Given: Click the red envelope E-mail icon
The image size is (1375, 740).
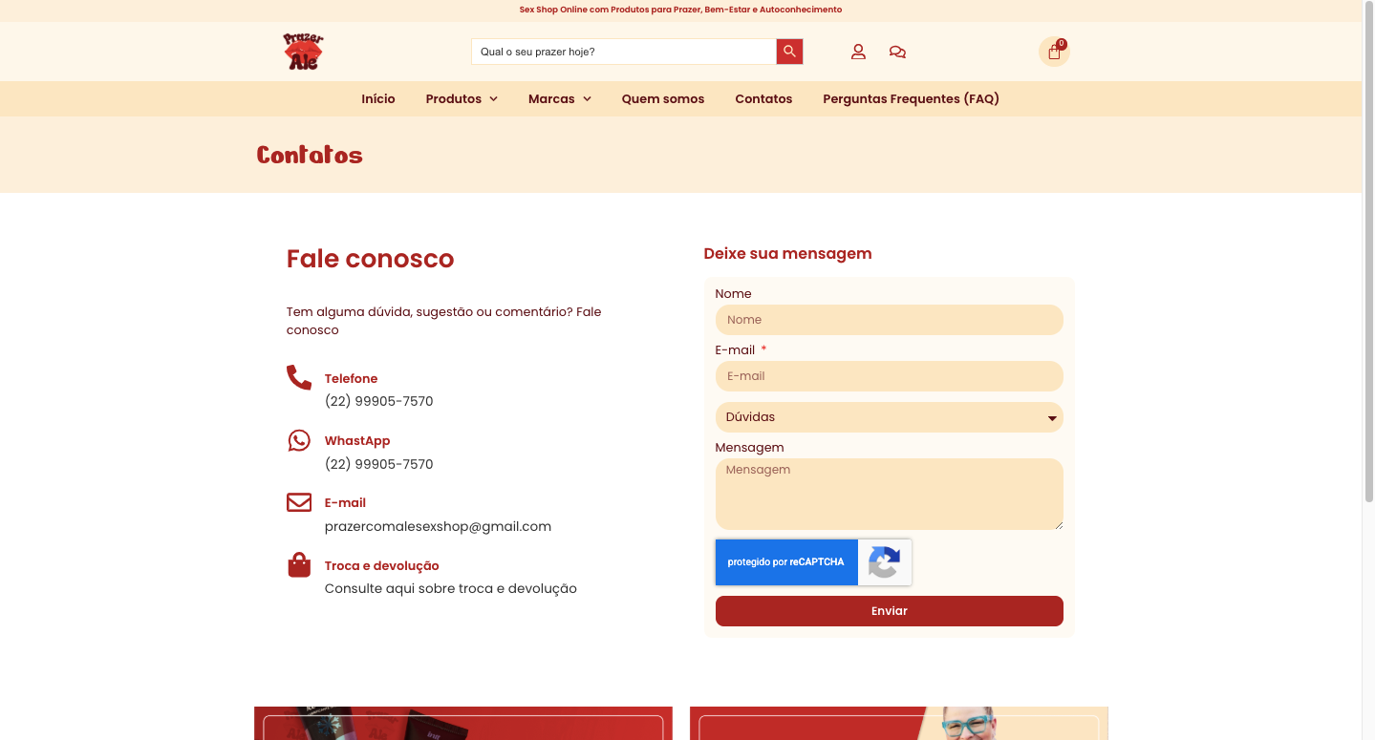Looking at the screenshot, I should click(299, 502).
